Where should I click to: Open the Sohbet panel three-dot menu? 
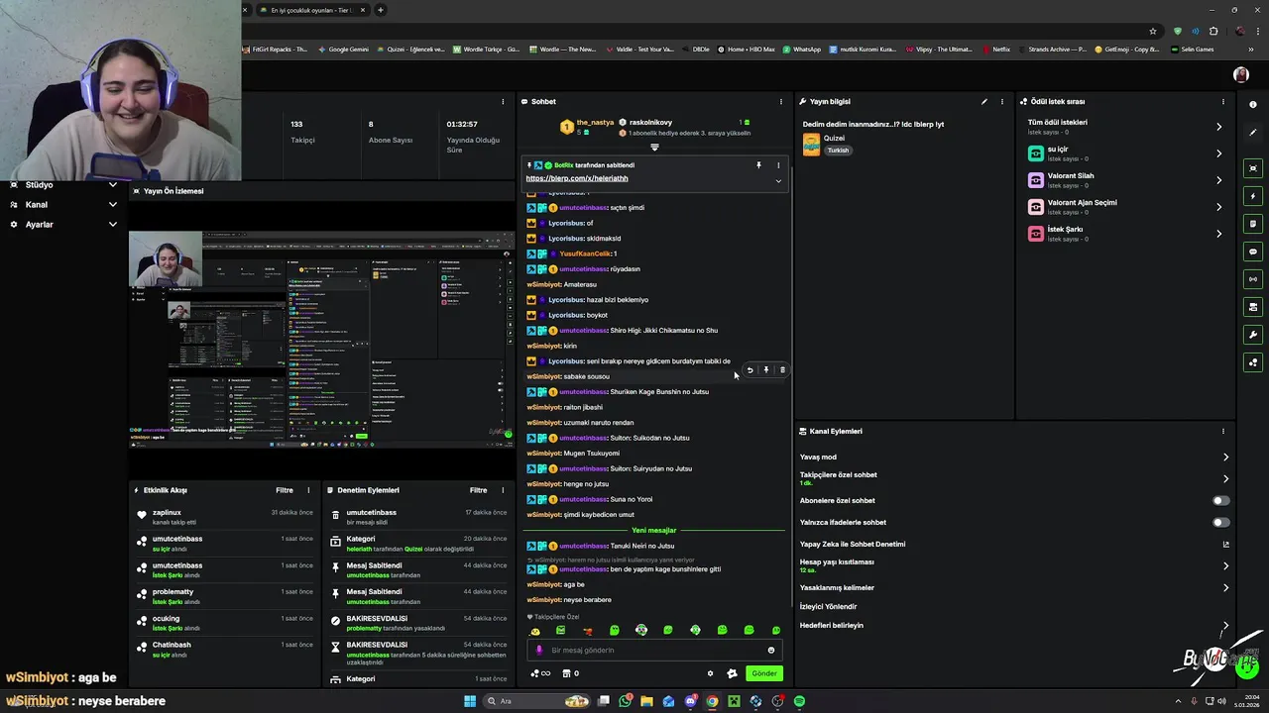(x=780, y=101)
